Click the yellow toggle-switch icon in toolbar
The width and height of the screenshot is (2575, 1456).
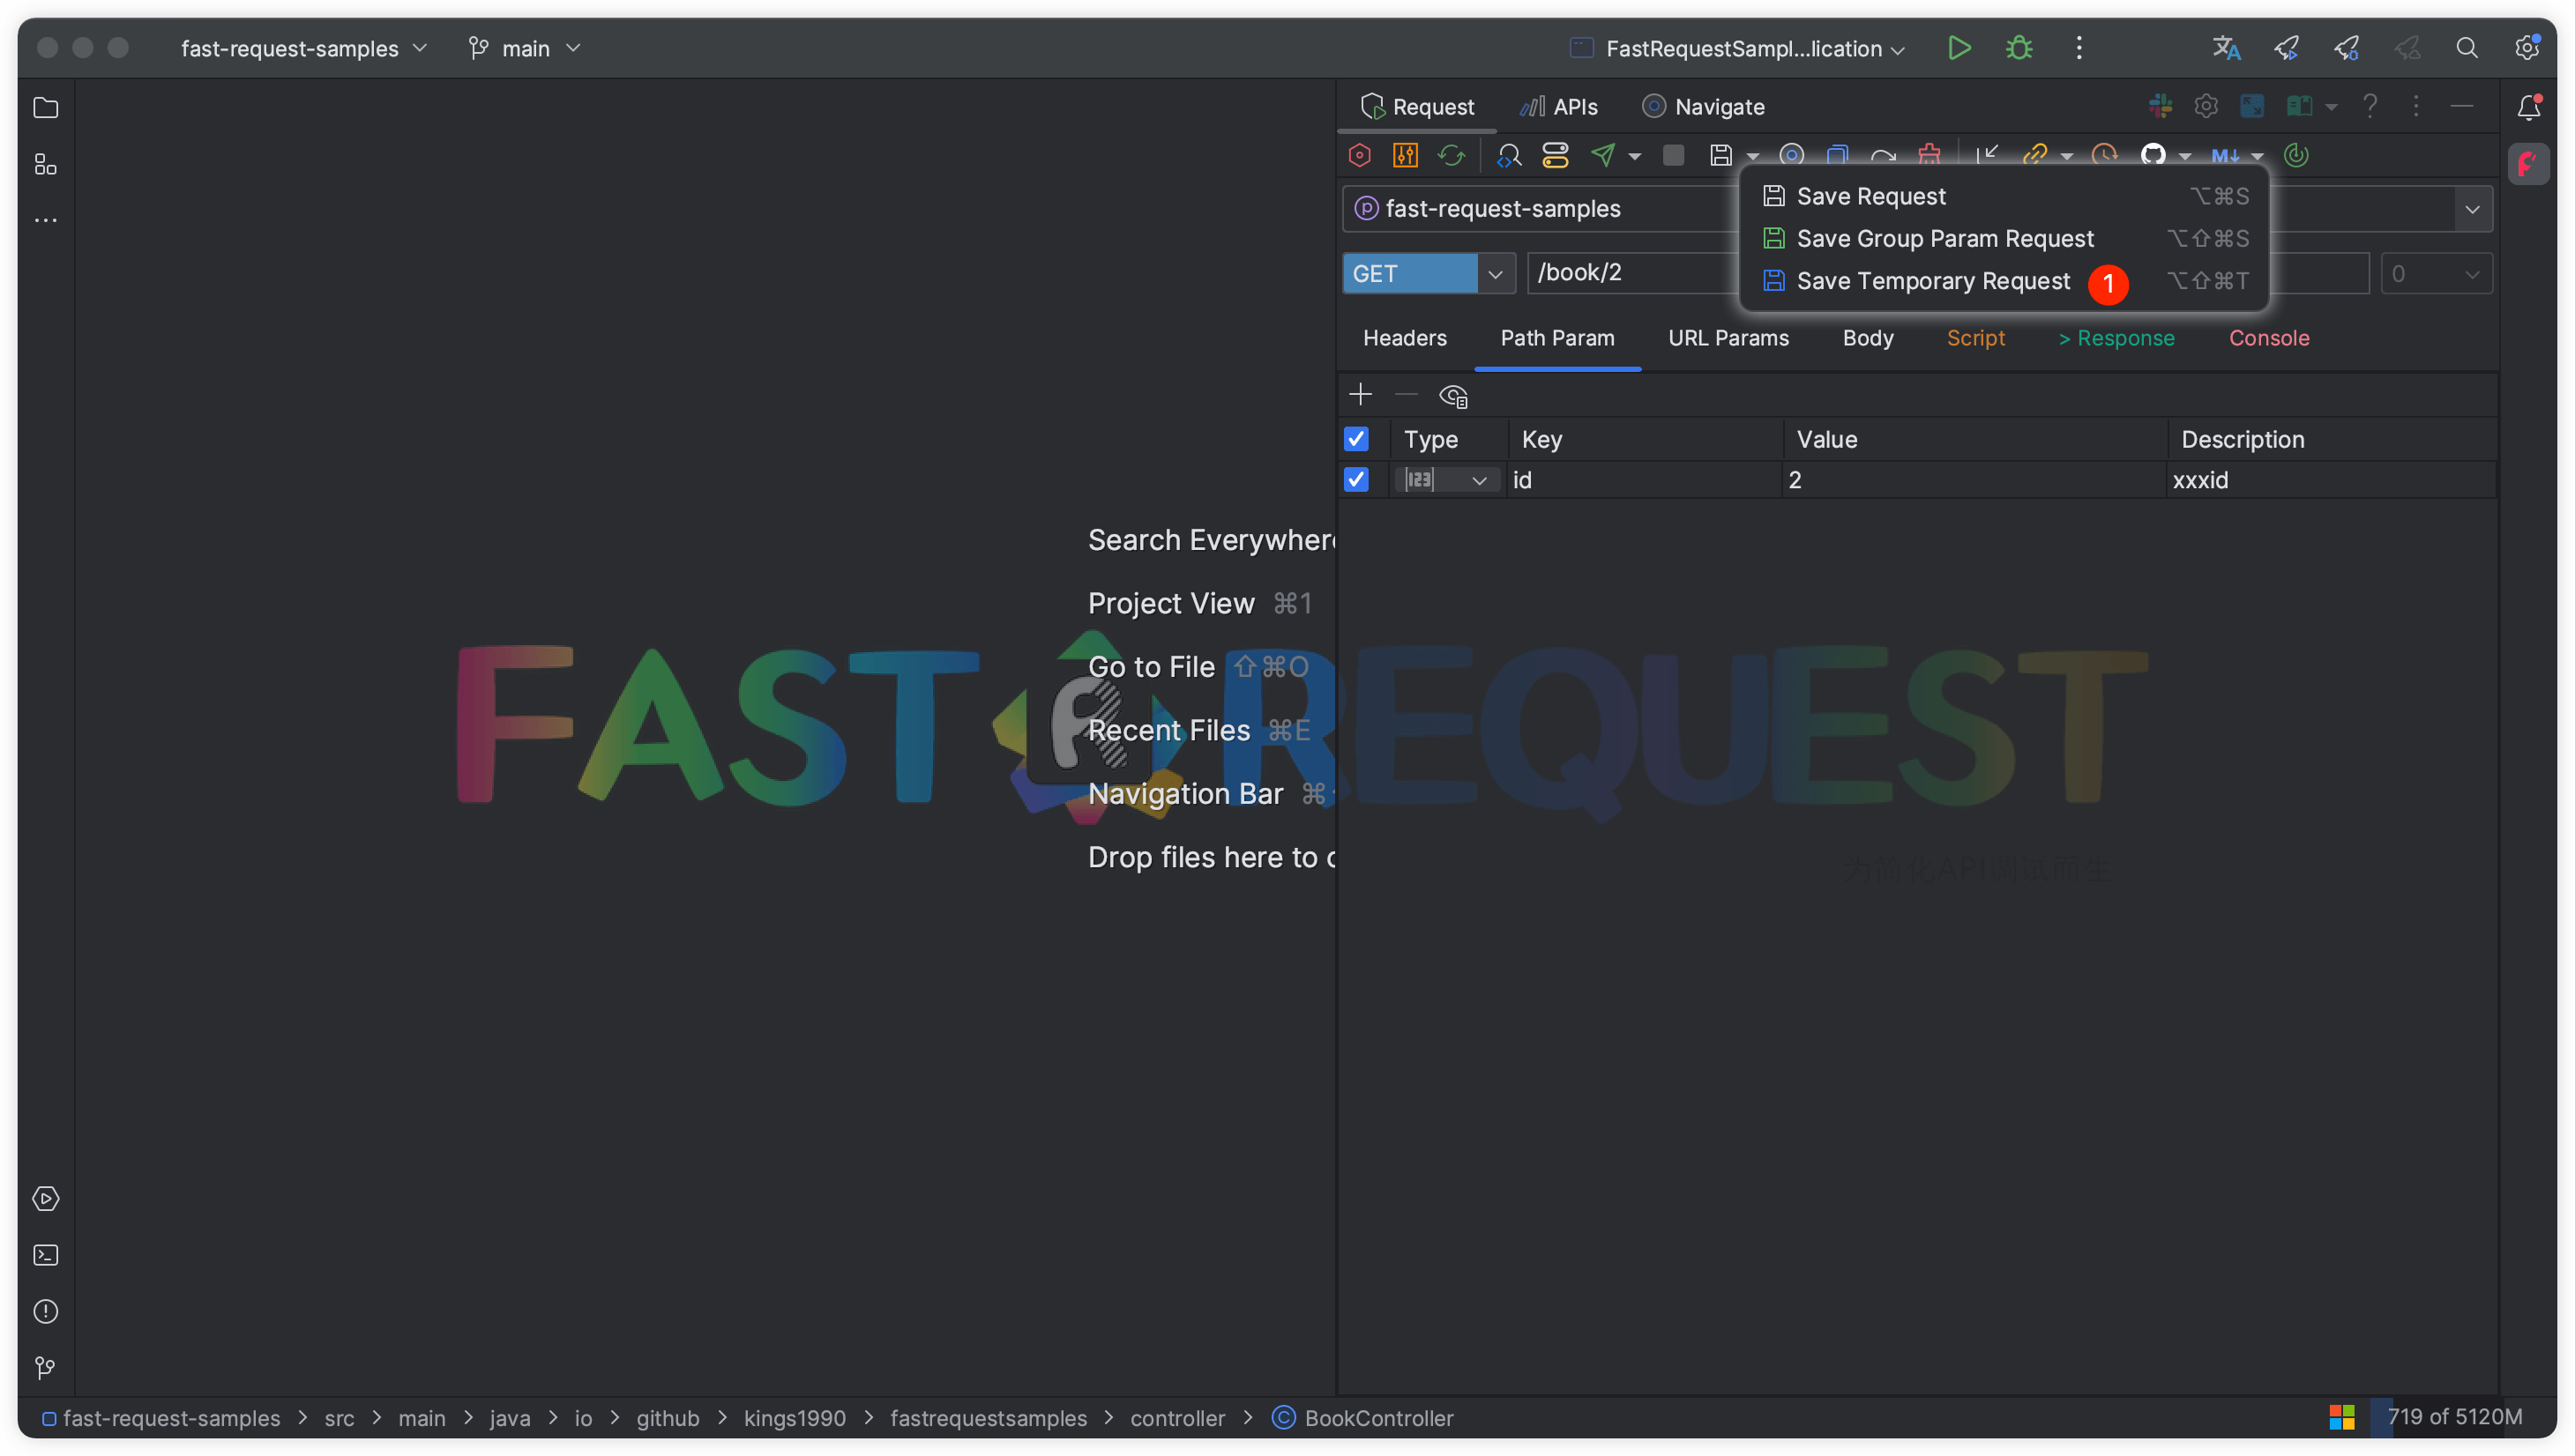pos(1555,155)
